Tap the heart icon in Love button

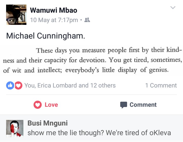(38, 105)
